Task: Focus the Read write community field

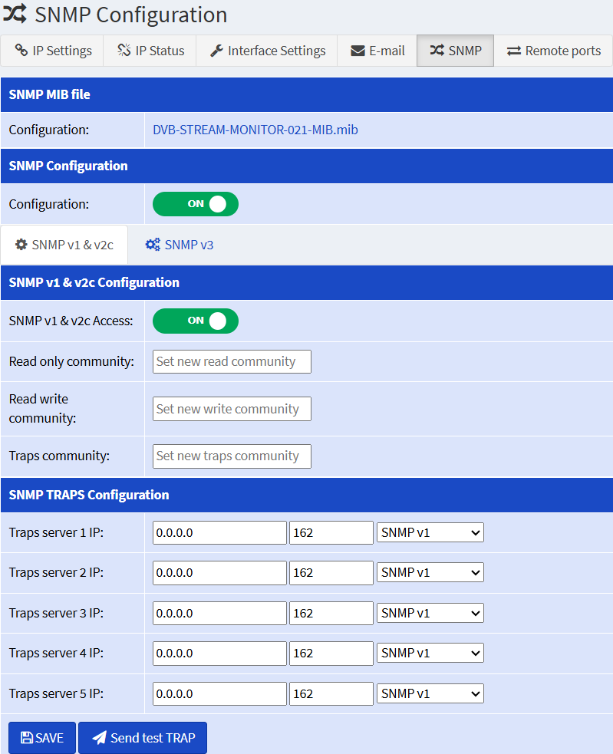Action: [x=232, y=409]
